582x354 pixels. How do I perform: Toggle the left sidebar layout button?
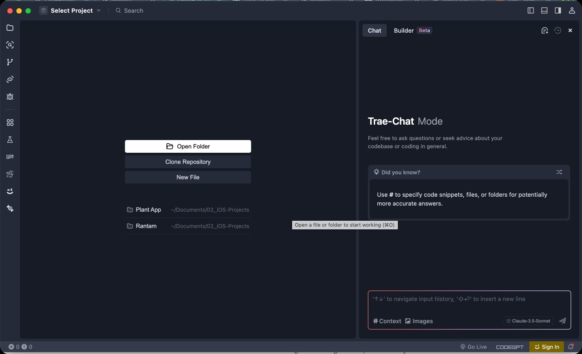[531, 10]
